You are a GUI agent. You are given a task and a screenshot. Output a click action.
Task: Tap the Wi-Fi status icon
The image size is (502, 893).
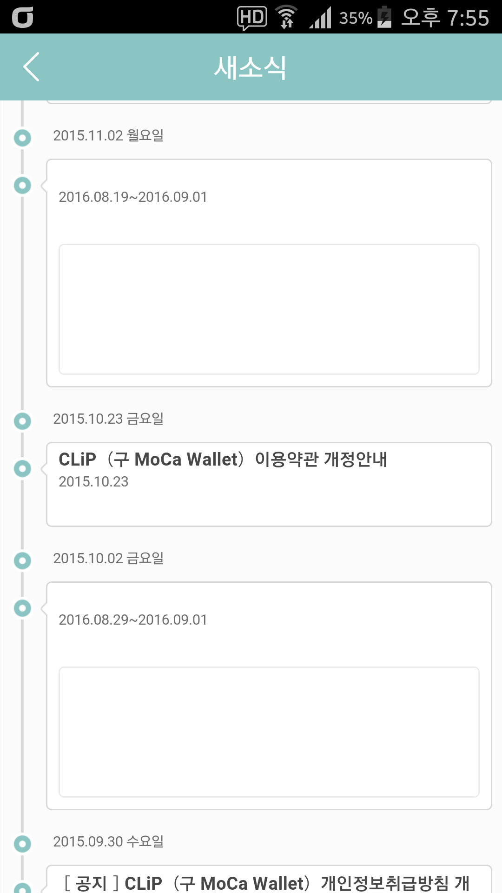(286, 18)
